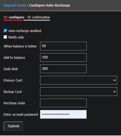The image size is (121, 136).
Task: Uncheck the Auto-recharge enabled checkbox
Action: coord(5,31)
